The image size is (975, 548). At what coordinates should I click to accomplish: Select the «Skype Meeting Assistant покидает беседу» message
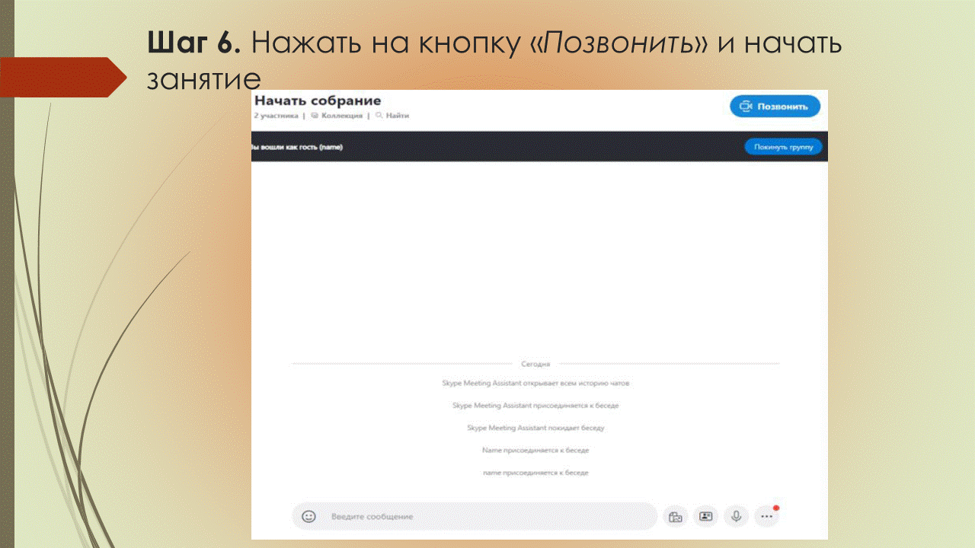point(535,428)
